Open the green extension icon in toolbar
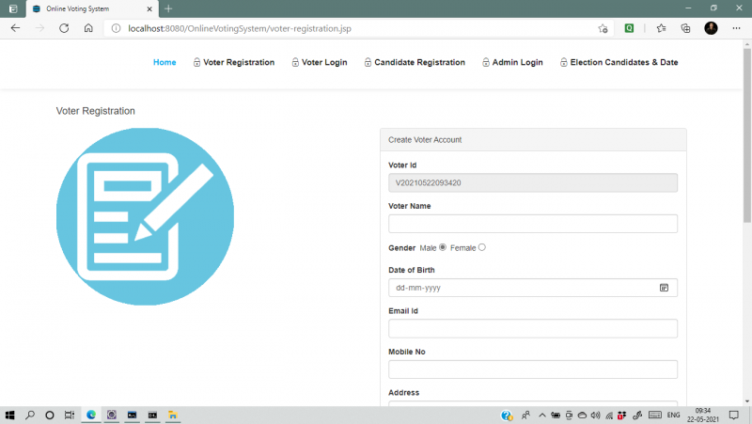This screenshot has width=752, height=424. 629,28
